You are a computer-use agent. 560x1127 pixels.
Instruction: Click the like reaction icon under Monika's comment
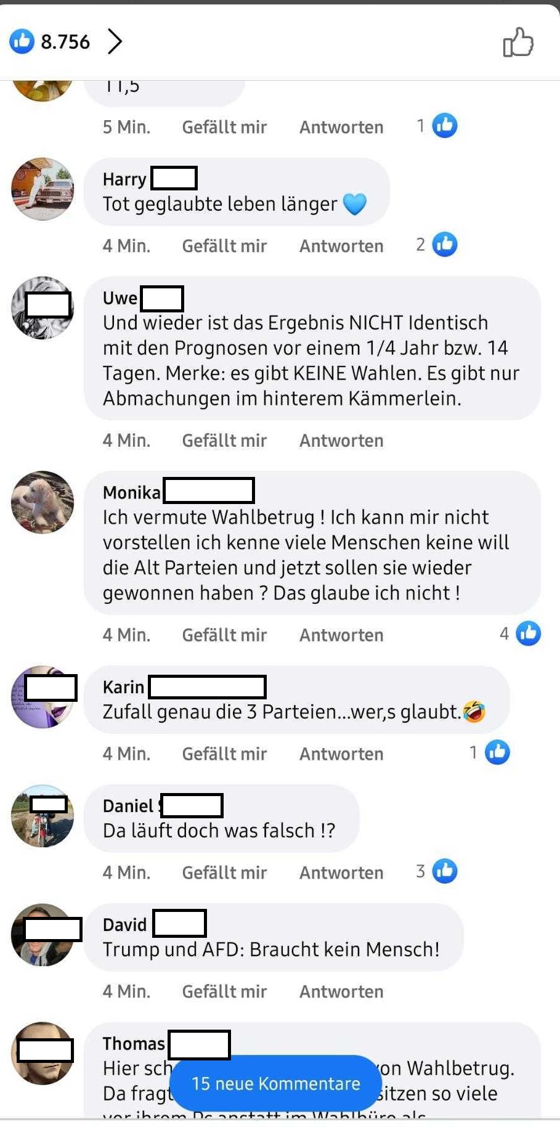click(x=528, y=633)
